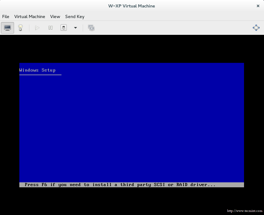Show virtual hardware details lightbulb icon
Image resolution: width=264 pixels, height=215 pixels.
(20, 28)
